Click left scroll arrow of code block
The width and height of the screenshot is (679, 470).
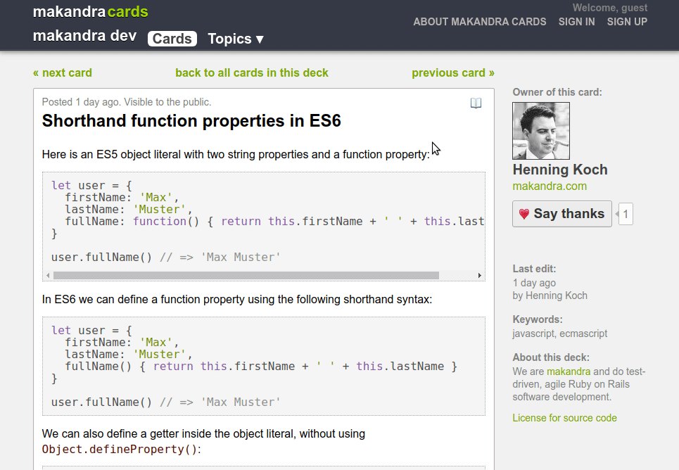coord(48,276)
